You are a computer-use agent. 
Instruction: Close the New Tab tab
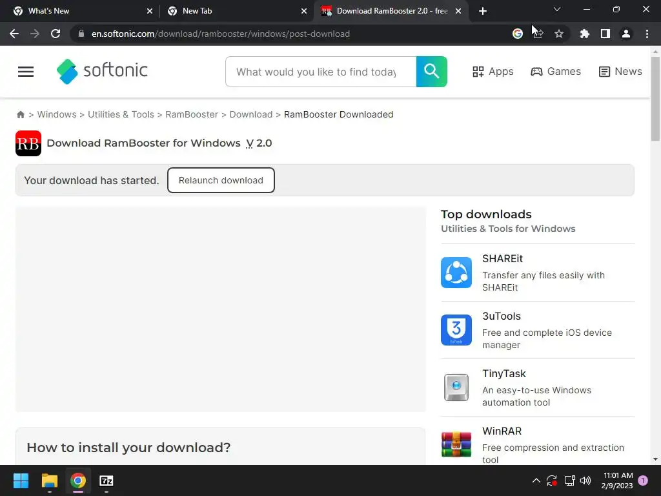pyautogui.click(x=304, y=11)
